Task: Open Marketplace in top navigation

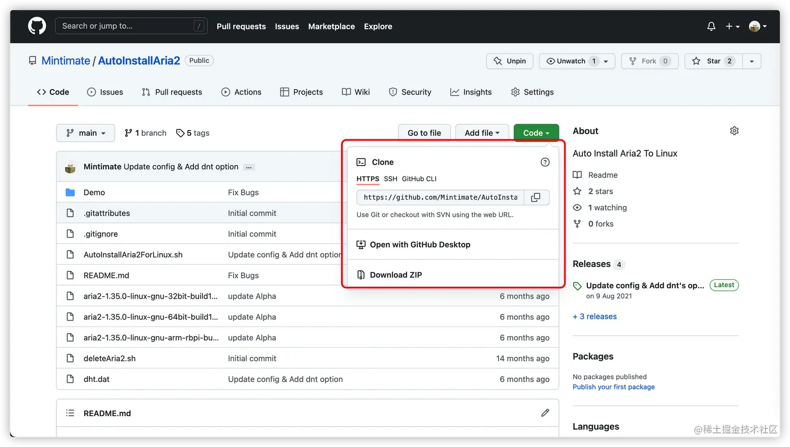Action: (x=331, y=26)
